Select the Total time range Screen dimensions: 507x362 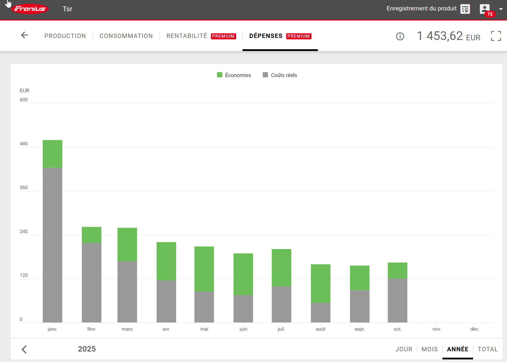488,349
